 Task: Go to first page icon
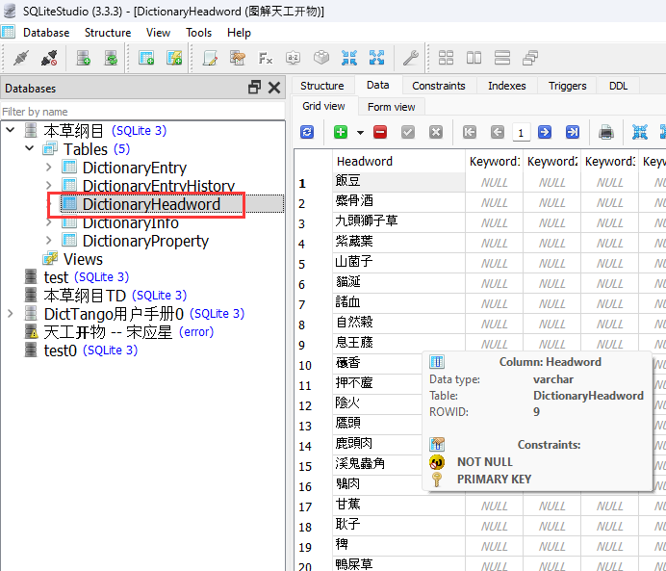(x=470, y=132)
